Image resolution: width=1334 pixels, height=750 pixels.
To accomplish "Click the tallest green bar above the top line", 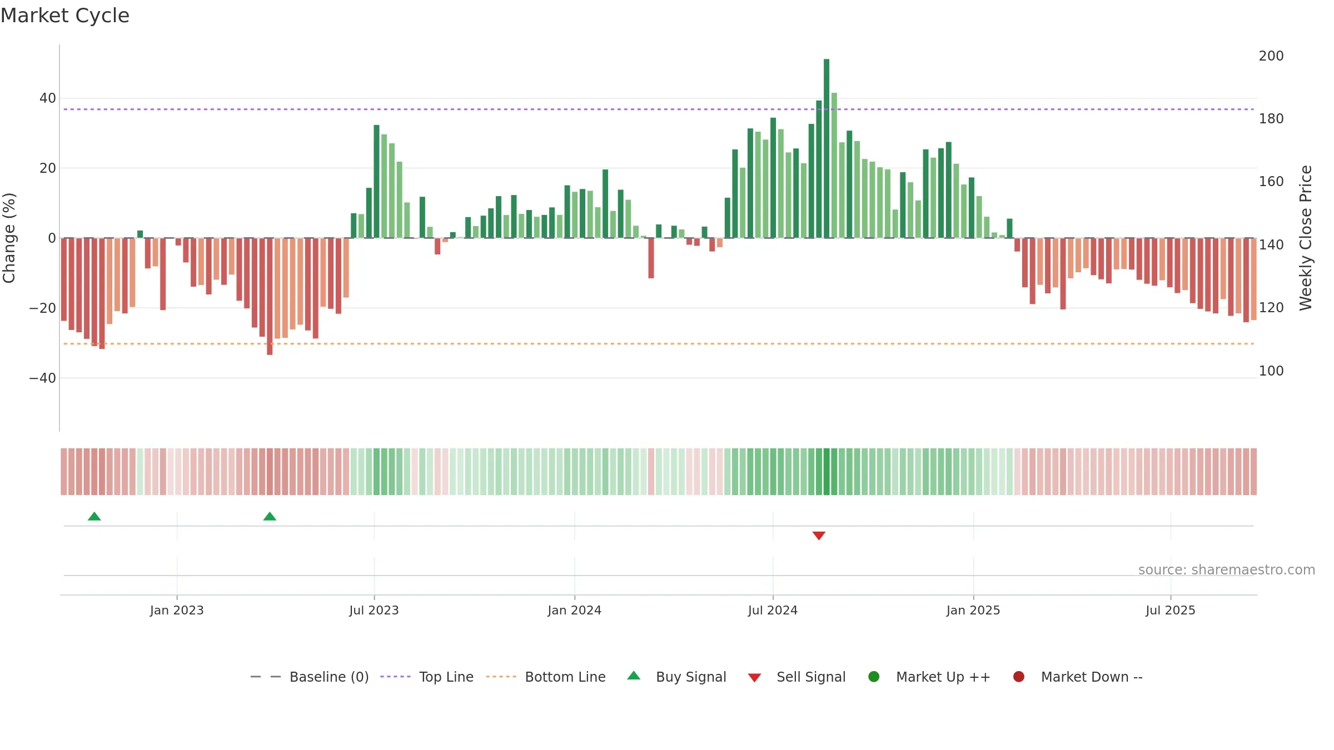I will [x=827, y=148].
